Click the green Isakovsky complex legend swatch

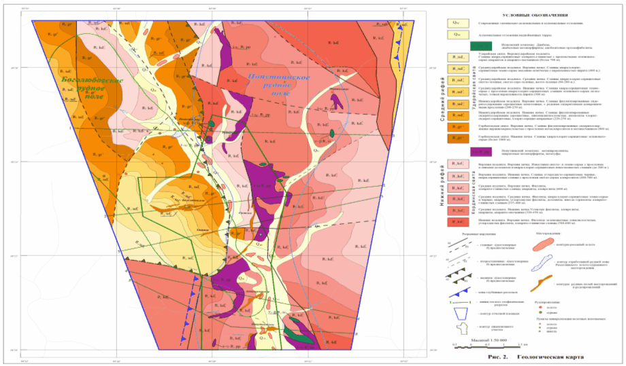(x=489, y=45)
